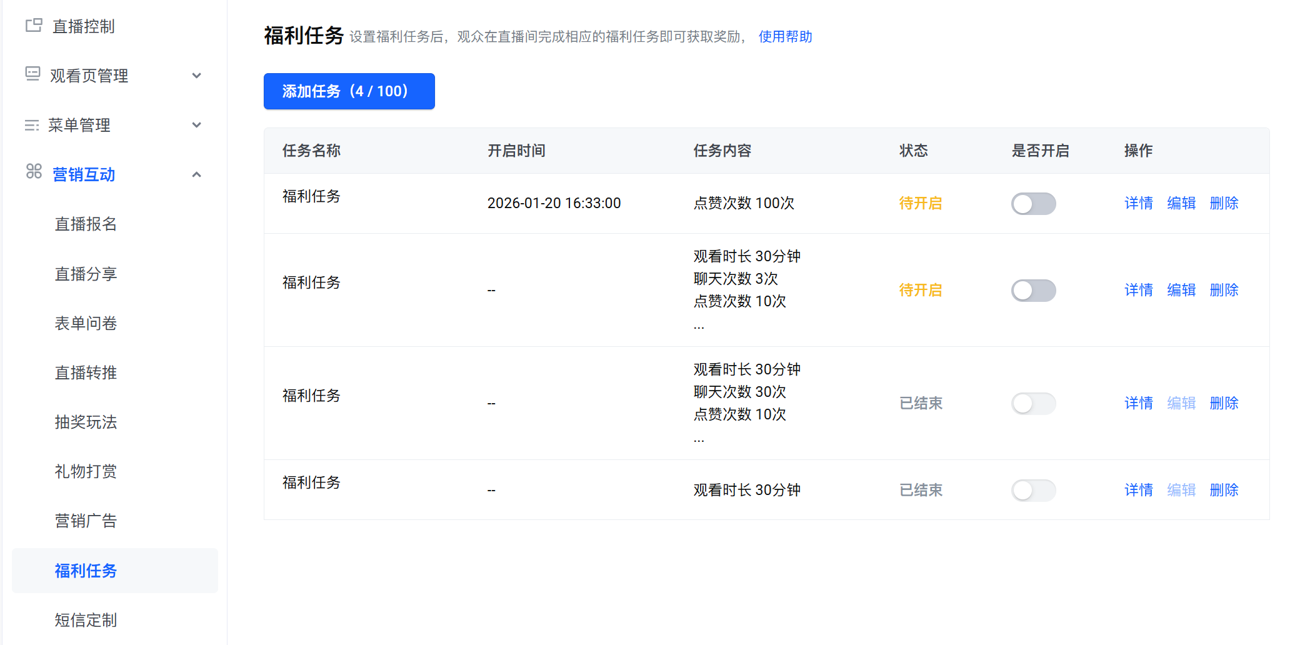1305x645 pixels.
Task: View 详情 of the 点赞次数 100次 task
Action: 1138,203
